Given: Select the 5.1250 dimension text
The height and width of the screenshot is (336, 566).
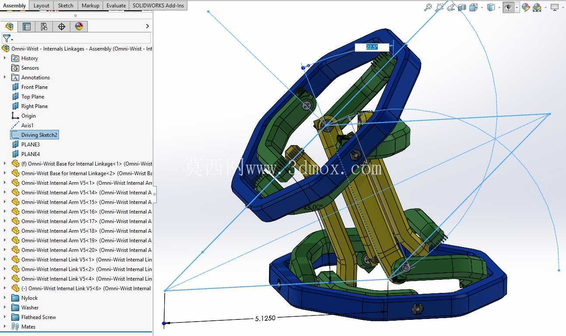Looking at the screenshot, I should pyautogui.click(x=266, y=318).
